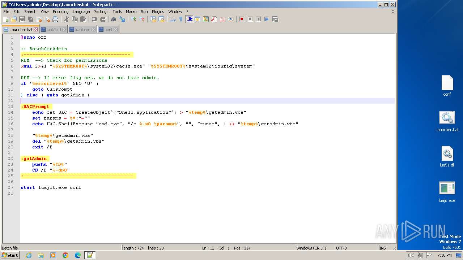Toggle synchronized vertical scrolling

(x=153, y=19)
